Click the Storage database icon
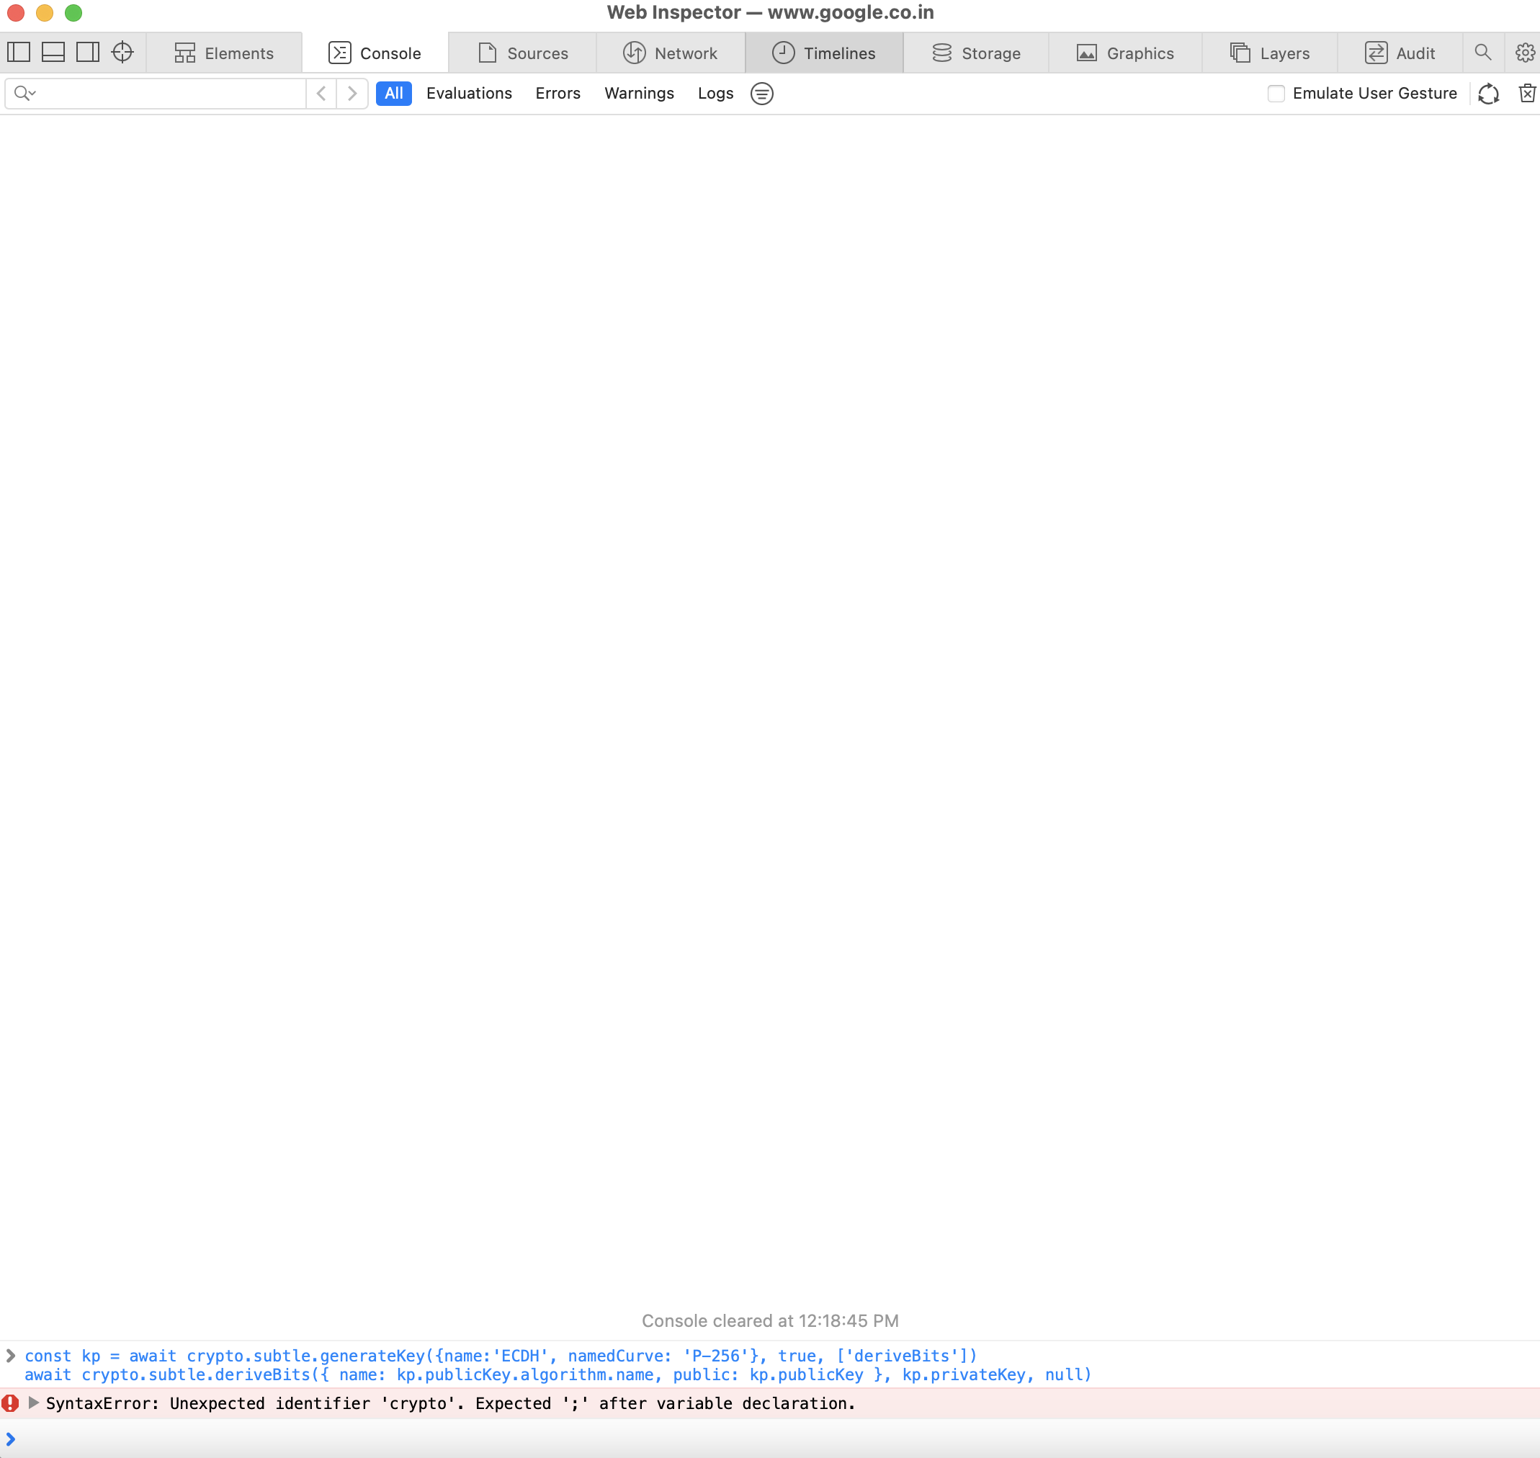 (x=941, y=53)
